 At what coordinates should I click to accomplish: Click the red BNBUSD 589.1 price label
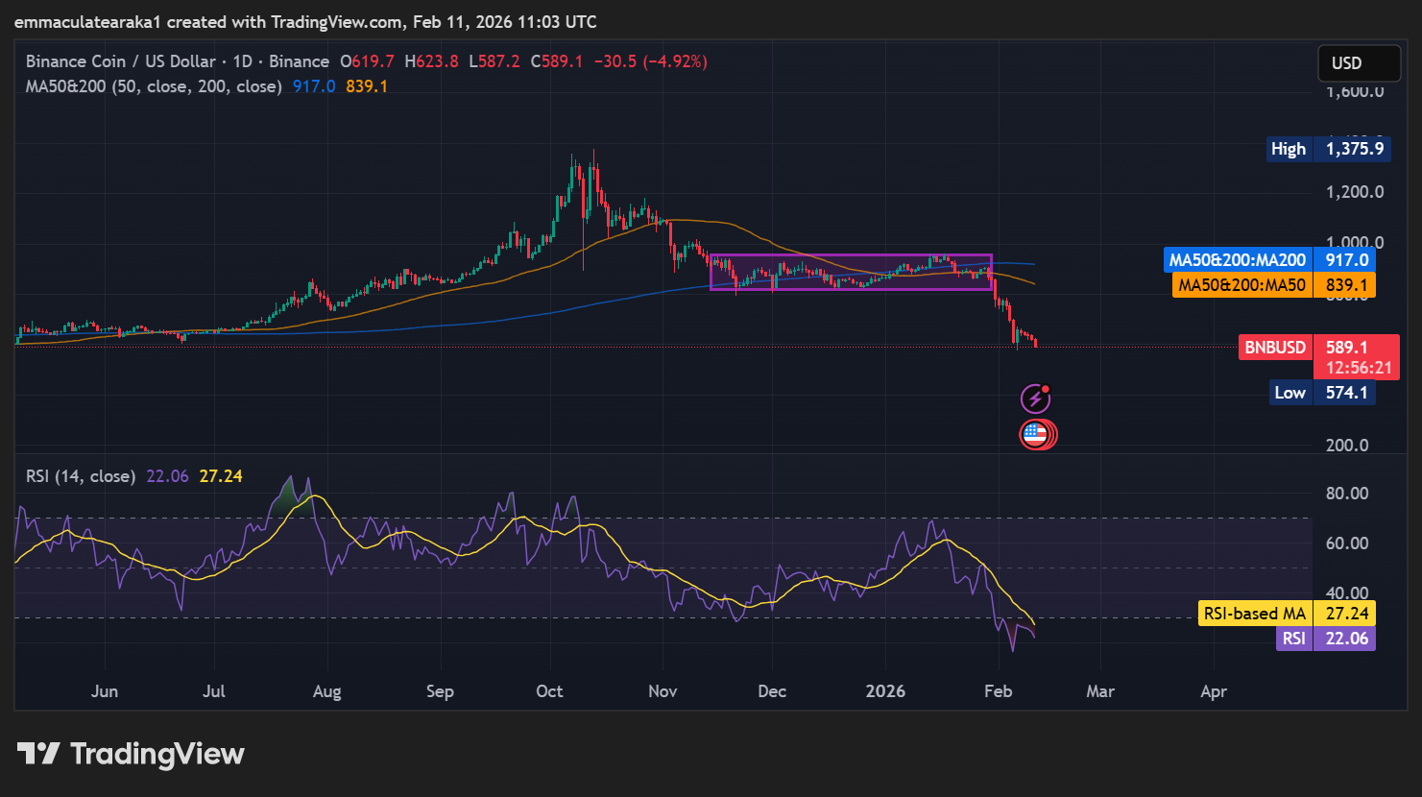[x=1317, y=348]
